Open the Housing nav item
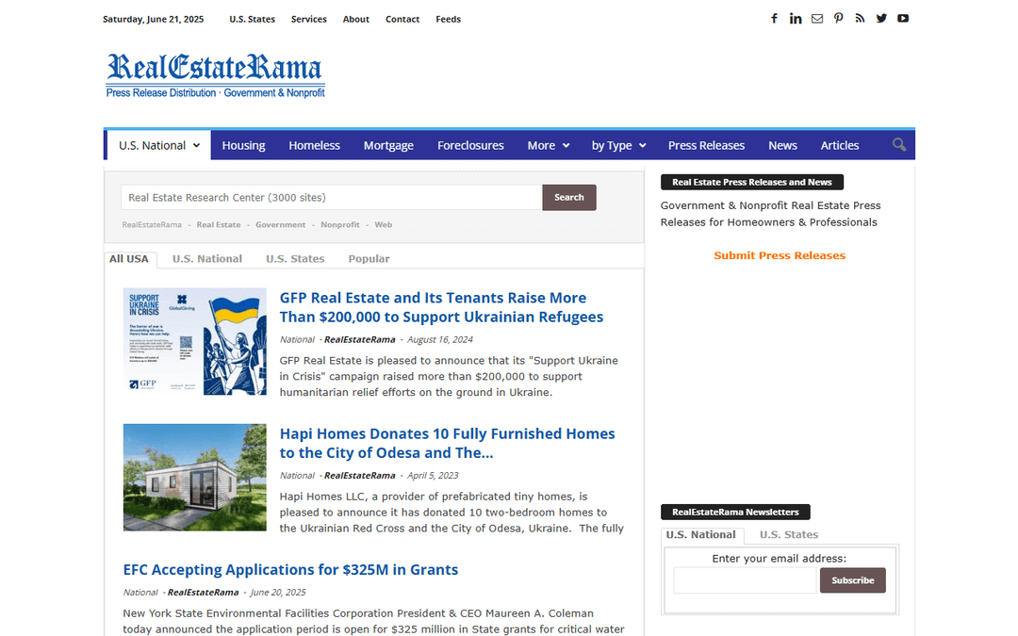 pyautogui.click(x=243, y=145)
